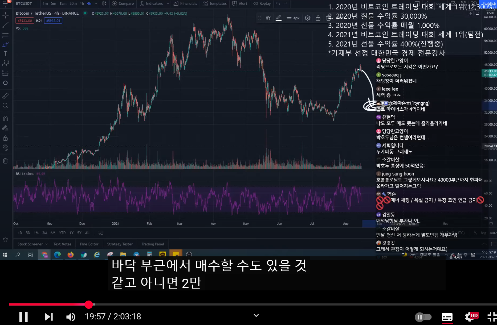
Task: Select the 1m timeframe
Action: [45, 3]
